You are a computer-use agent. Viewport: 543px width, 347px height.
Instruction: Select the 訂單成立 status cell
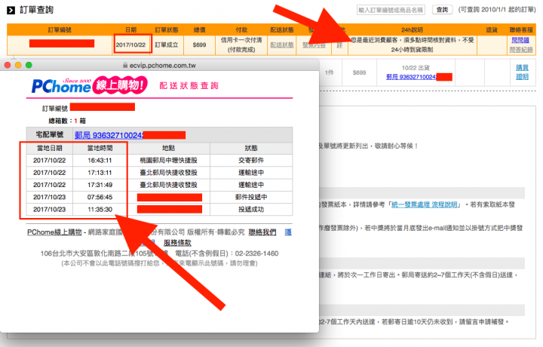[x=167, y=45]
